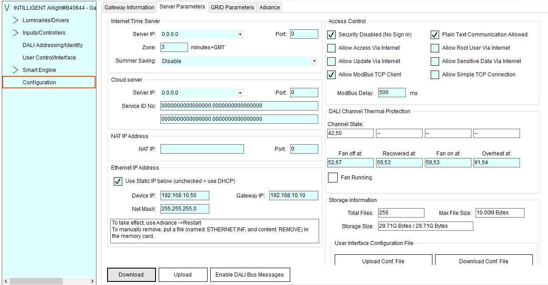
Task: Expand the Inputs/Controllers tree node
Action: click(16, 33)
